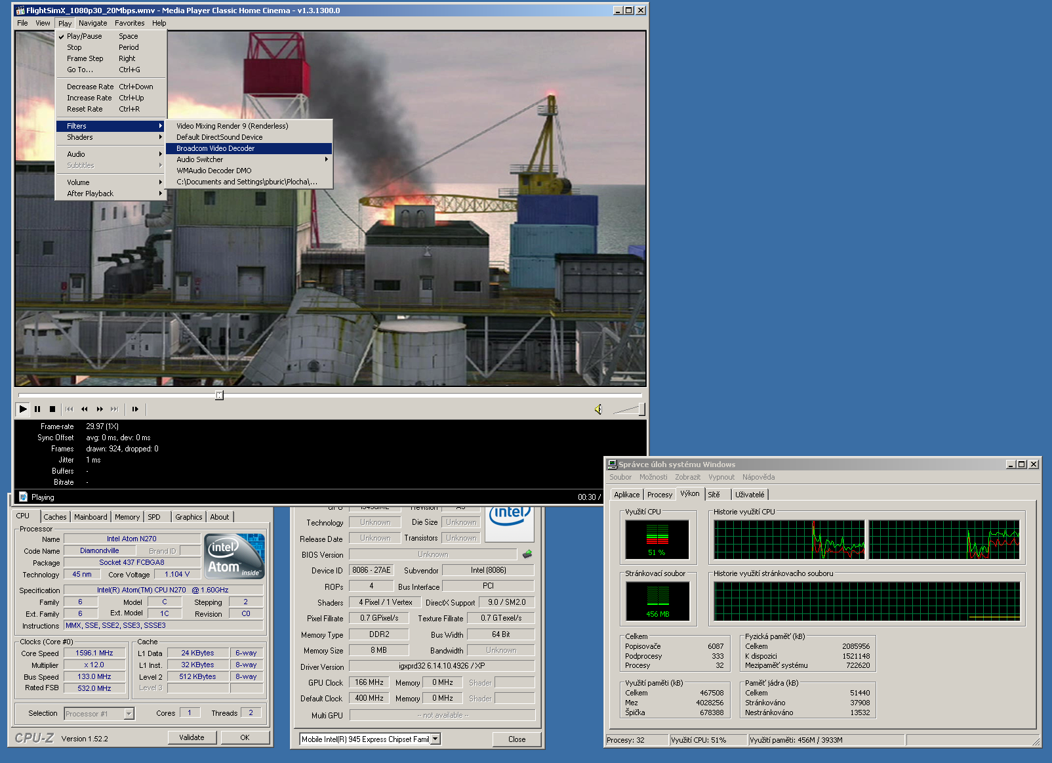Expand the Audio Switcher submenu
Image resolution: width=1052 pixels, height=763 pixels.
[249, 159]
